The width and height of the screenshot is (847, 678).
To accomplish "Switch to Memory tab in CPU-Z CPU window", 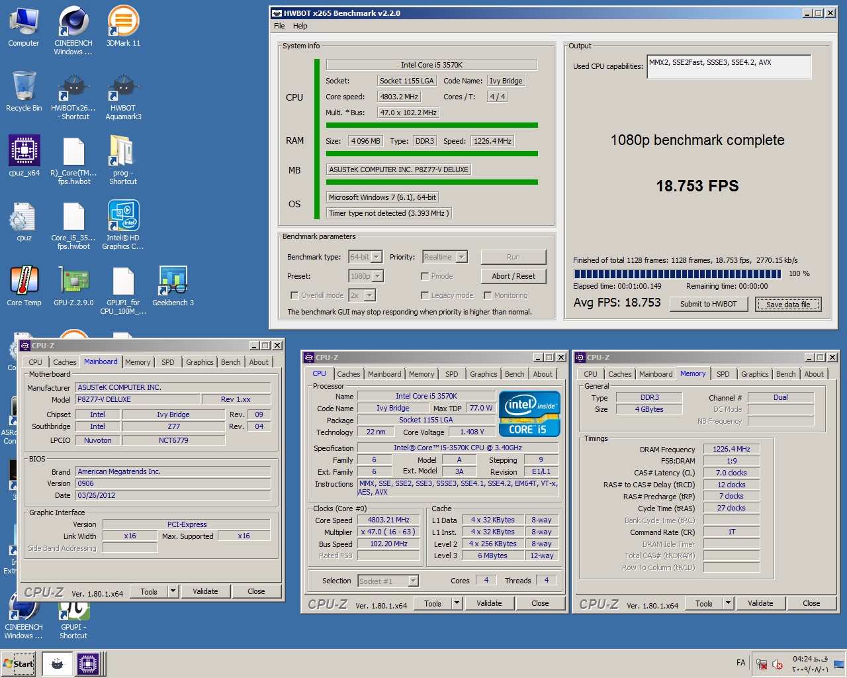I will click(422, 374).
